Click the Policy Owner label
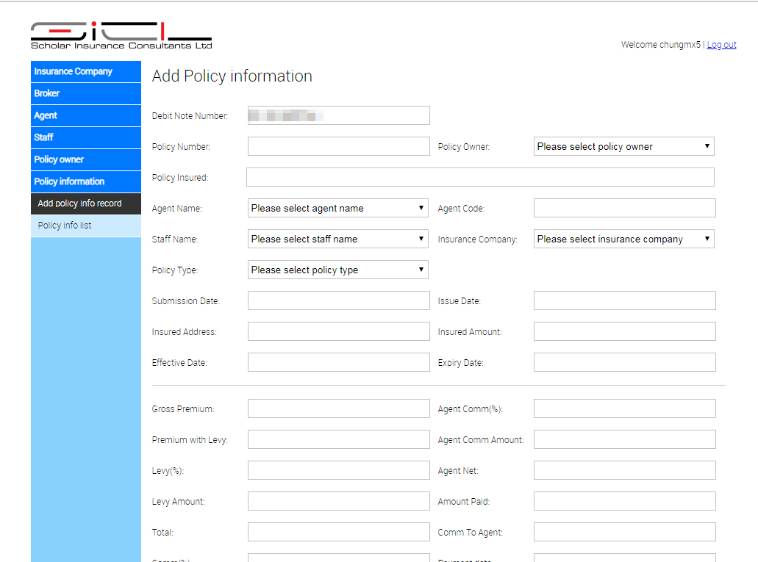Viewport: 758px width, 562px height. point(464,147)
